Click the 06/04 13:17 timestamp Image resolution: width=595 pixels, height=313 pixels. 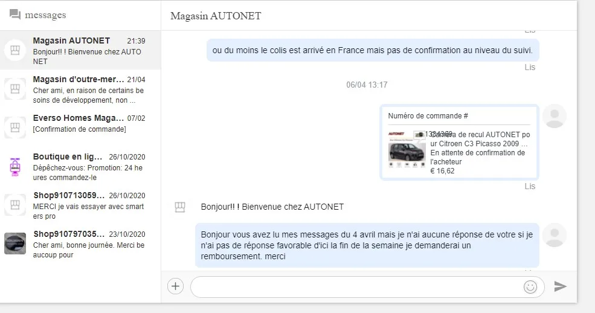[x=367, y=85]
